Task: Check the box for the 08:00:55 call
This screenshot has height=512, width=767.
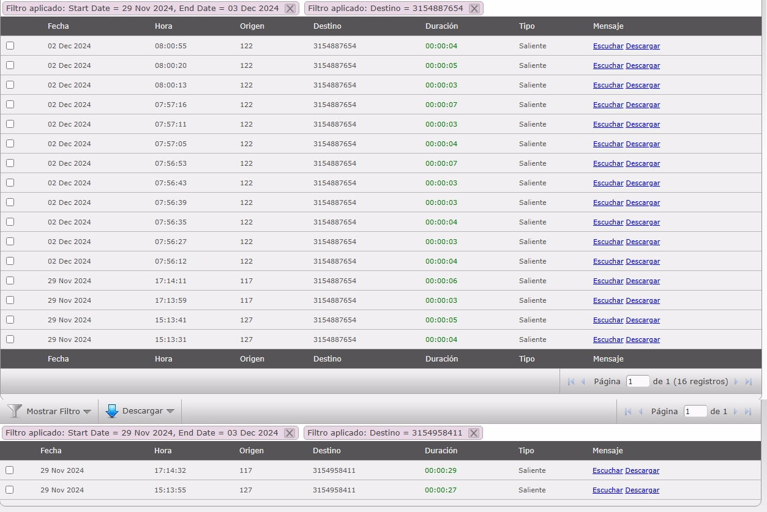Action: click(x=10, y=46)
